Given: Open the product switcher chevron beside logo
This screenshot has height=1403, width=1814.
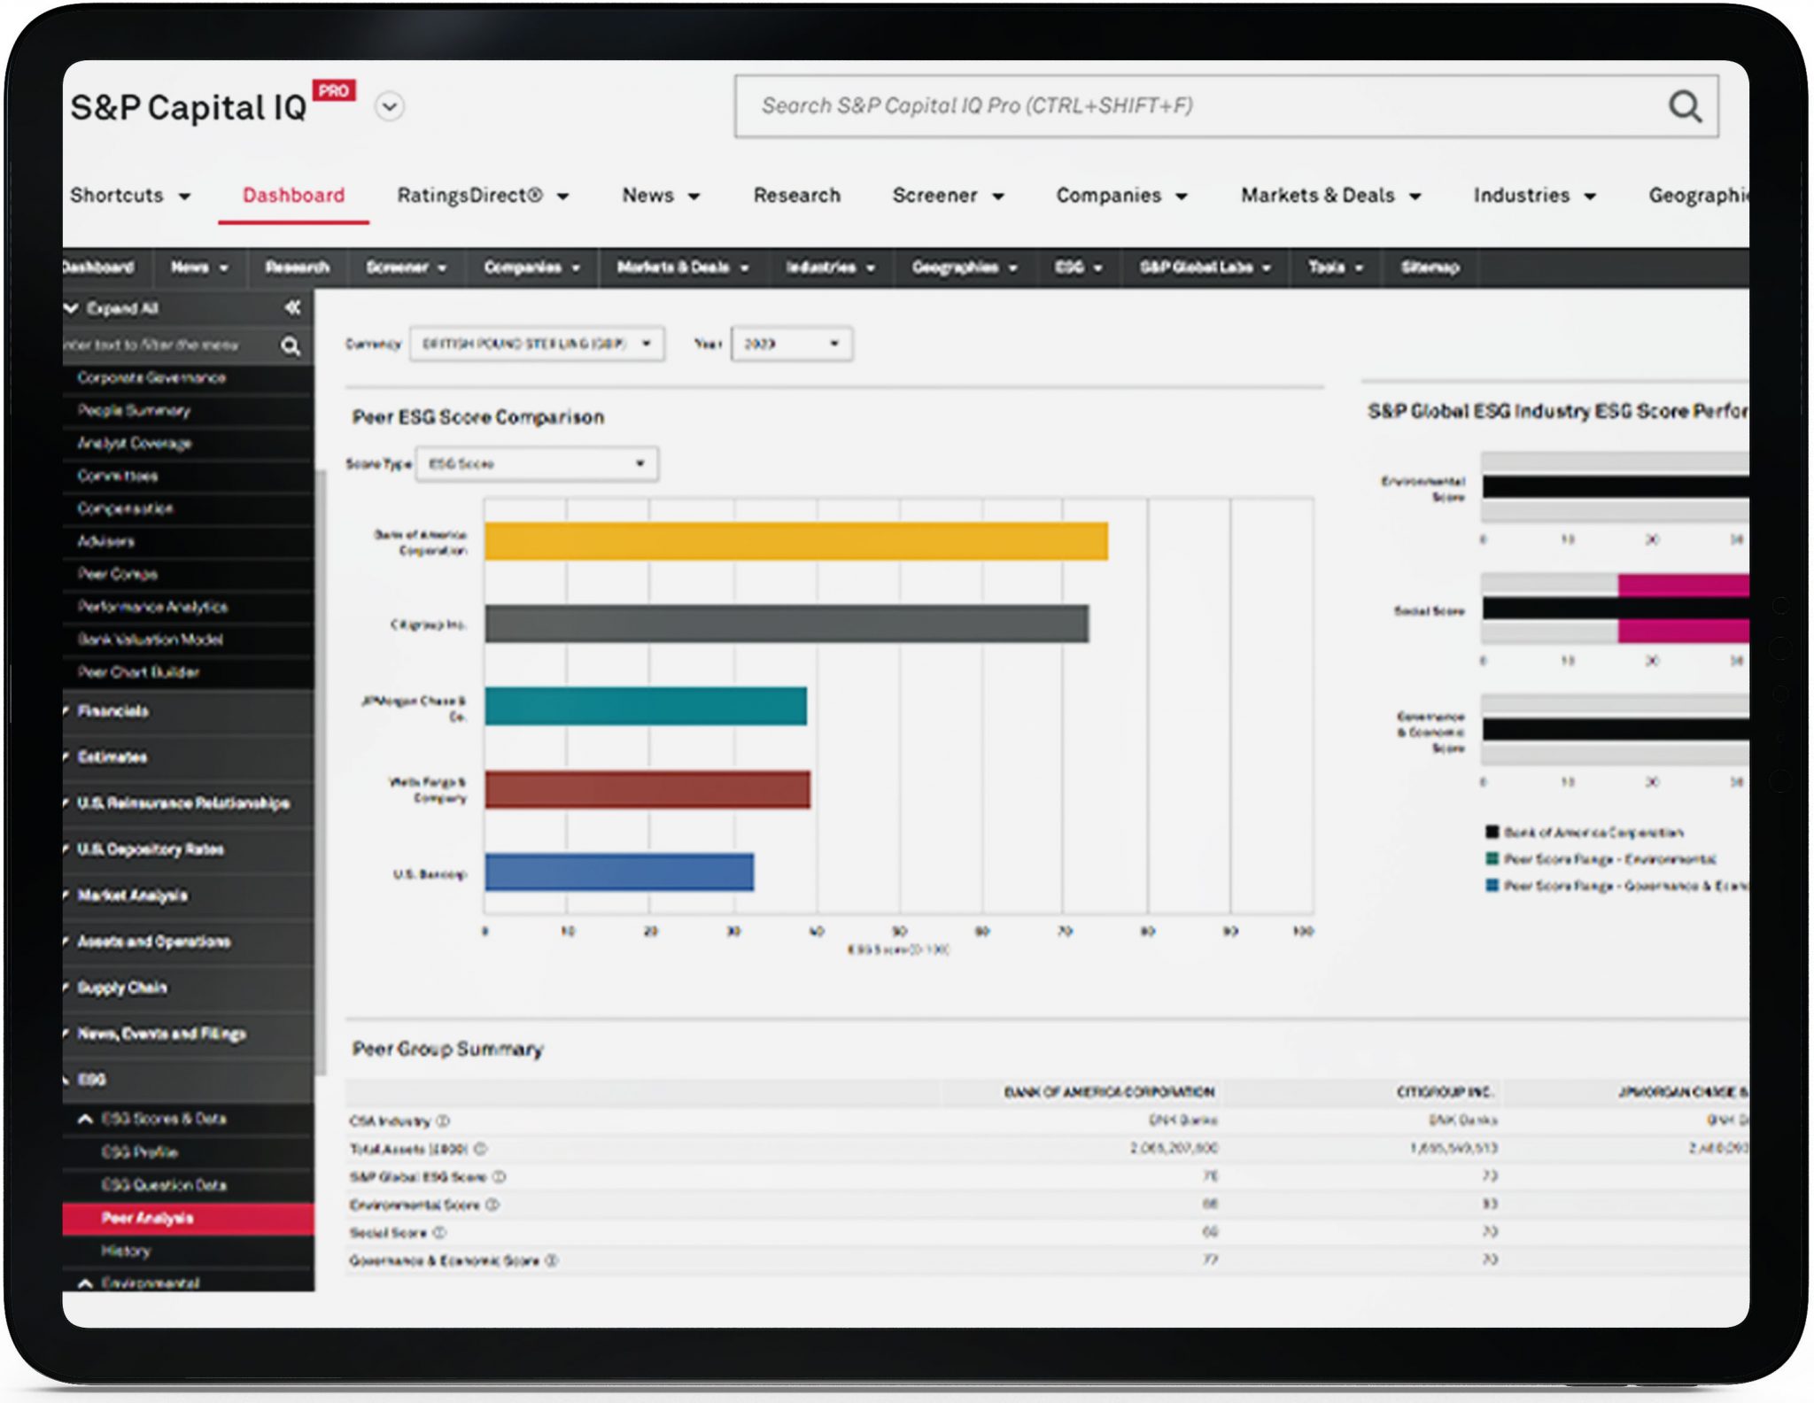Looking at the screenshot, I should point(390,106).
